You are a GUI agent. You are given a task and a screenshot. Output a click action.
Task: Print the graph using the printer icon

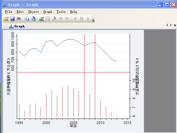tap(19, 19)
